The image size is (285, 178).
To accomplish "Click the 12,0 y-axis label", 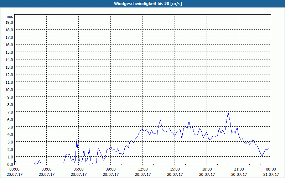I will [x=9, y=75].
